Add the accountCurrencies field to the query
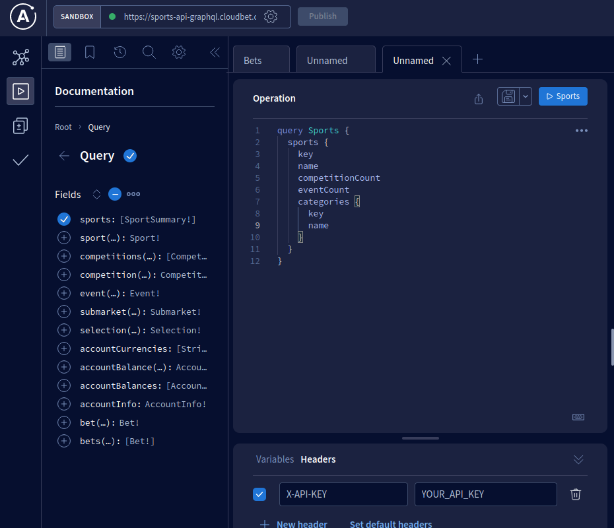614x528 pixels. pos(64,348)
